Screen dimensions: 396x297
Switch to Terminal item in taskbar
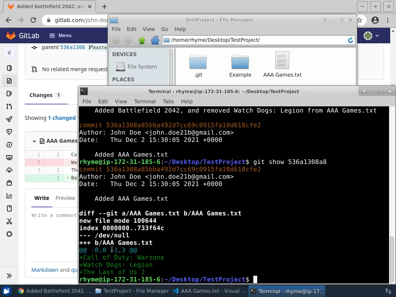[287, 291]
